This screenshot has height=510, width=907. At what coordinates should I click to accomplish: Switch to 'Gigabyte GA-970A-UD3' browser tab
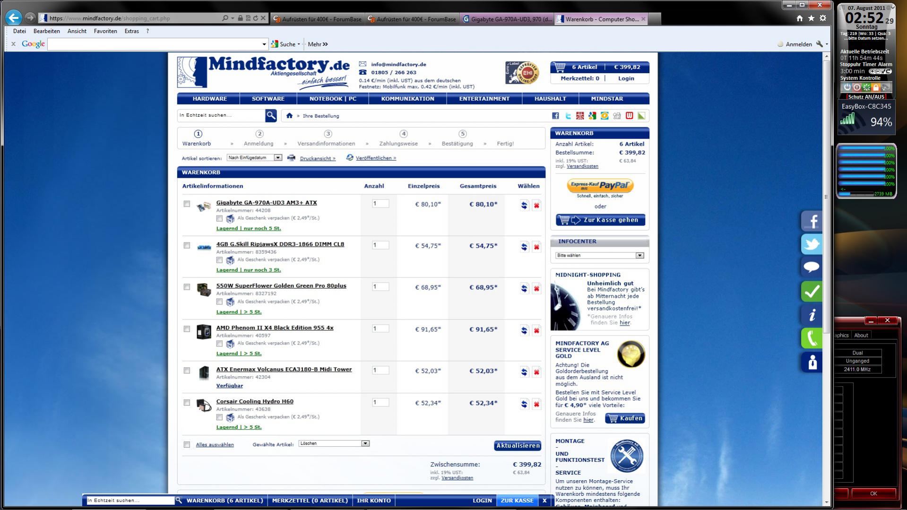pyautogui.click(x=507, y=19)
